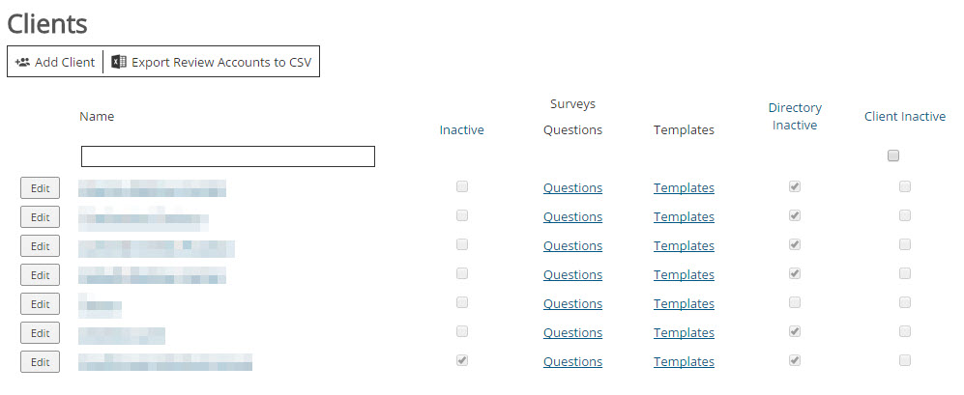Toggle Client Inactive checkbox in second row
This screenshot has width=964, height=395.
905,215
